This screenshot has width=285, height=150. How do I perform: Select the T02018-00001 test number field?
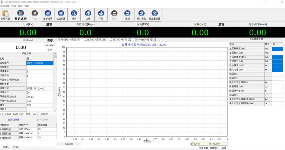tap(40, 63)
